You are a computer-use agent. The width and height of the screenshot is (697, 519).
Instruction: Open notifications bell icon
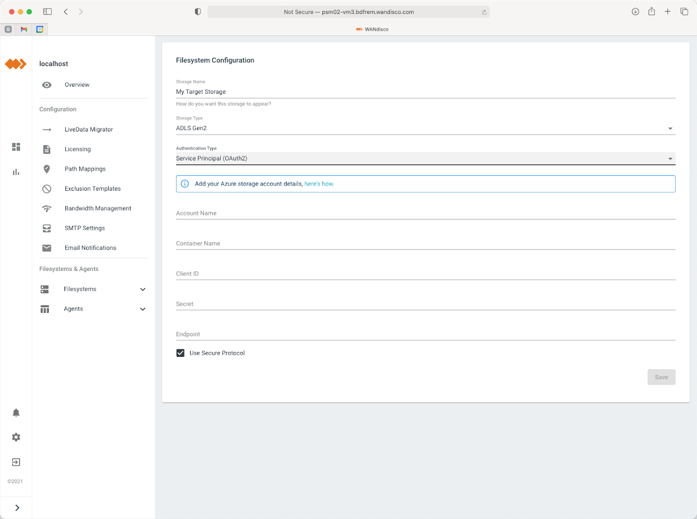(16, 413)
